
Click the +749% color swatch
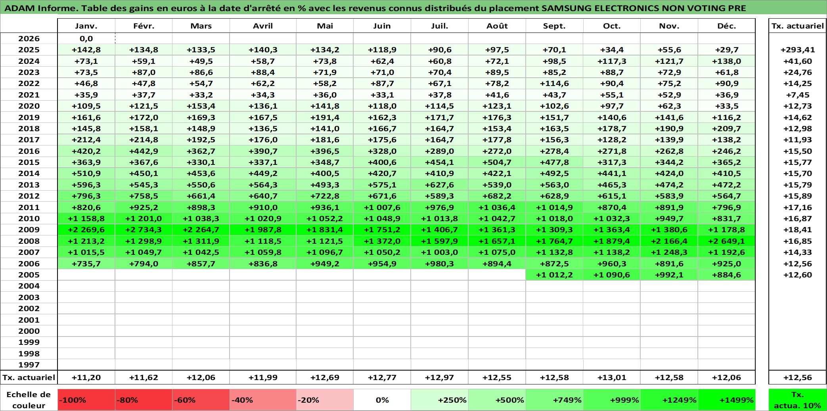point(554,400)
